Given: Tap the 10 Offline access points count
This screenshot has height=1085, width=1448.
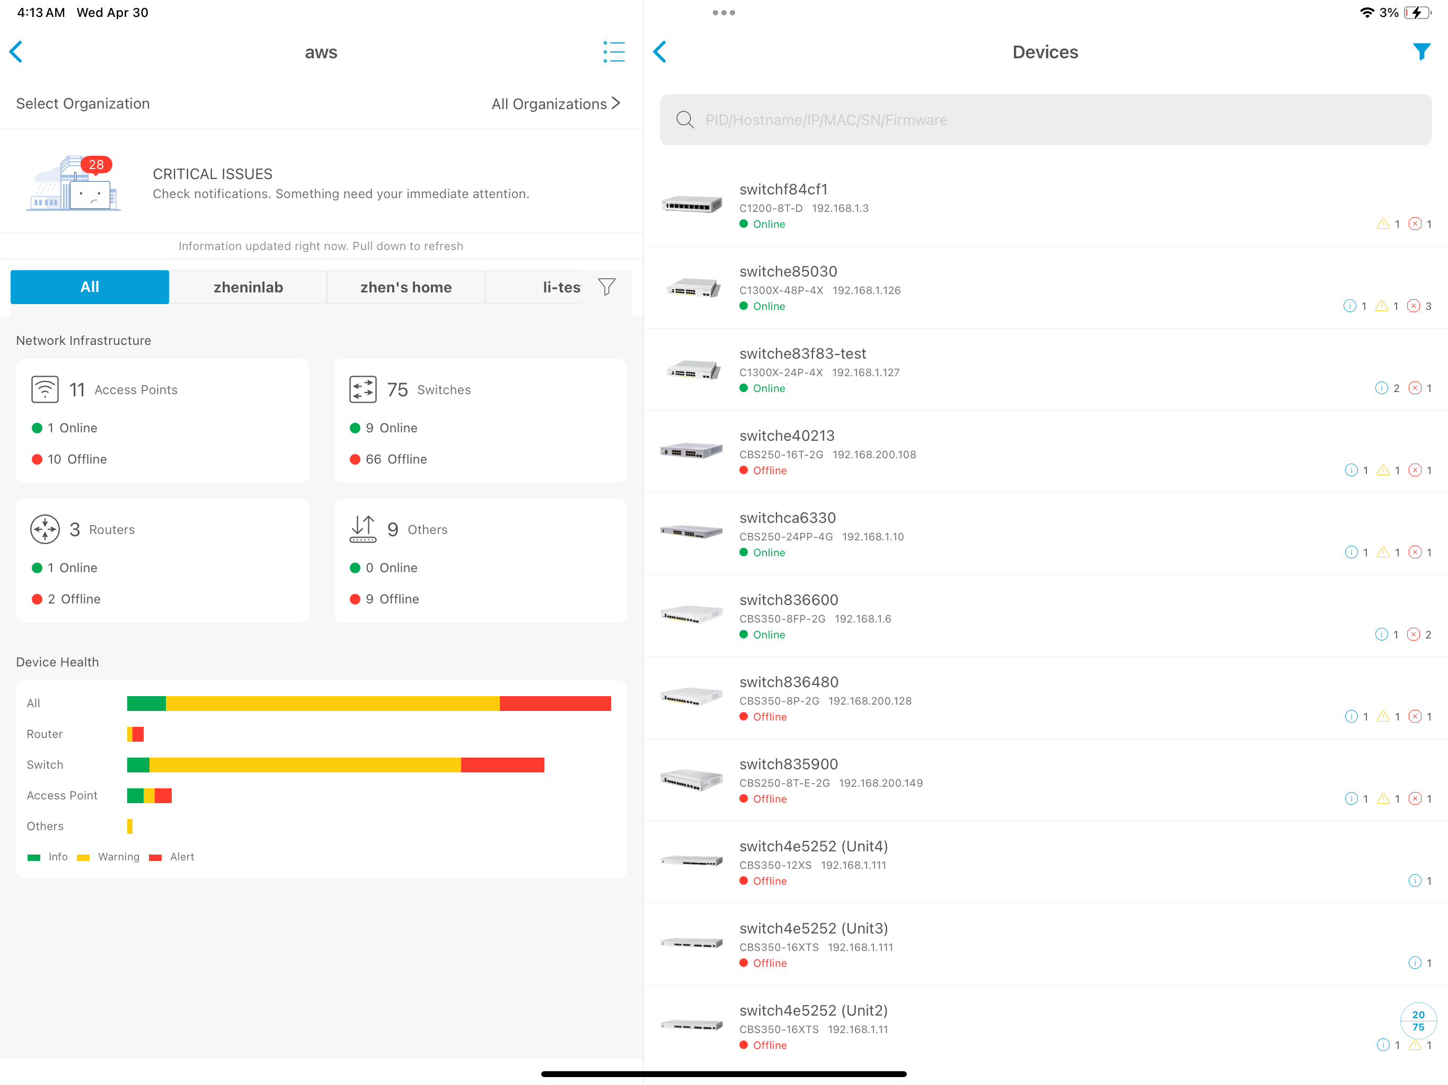Looking at the screenshot, I should tap(69, 459).
